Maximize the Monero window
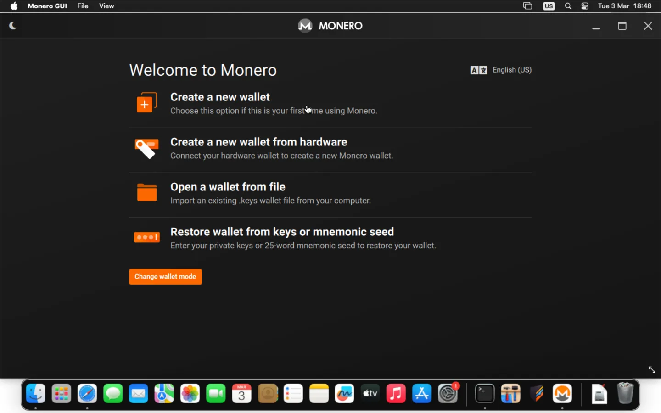 [622, 26]
